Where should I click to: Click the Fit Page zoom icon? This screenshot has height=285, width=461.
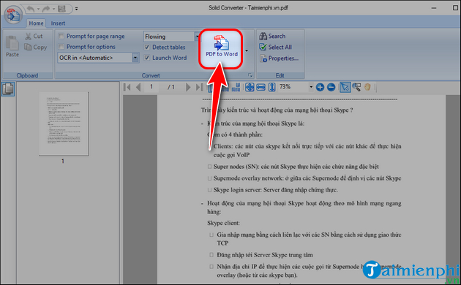250,87
